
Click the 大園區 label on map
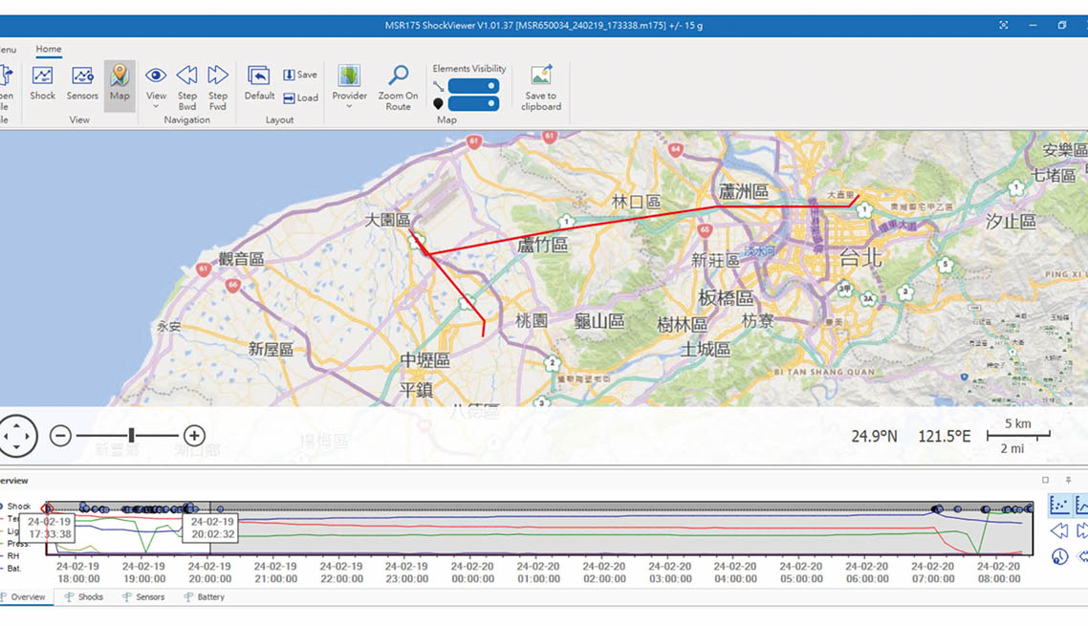point(387,220)
